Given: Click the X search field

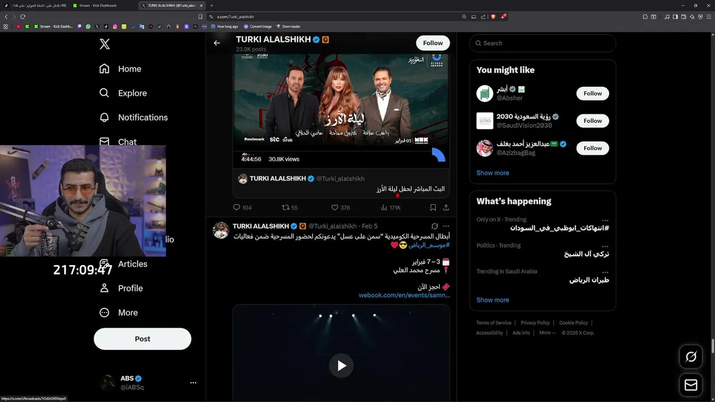Looking at the screenshot, I should [x=542, y=43].
